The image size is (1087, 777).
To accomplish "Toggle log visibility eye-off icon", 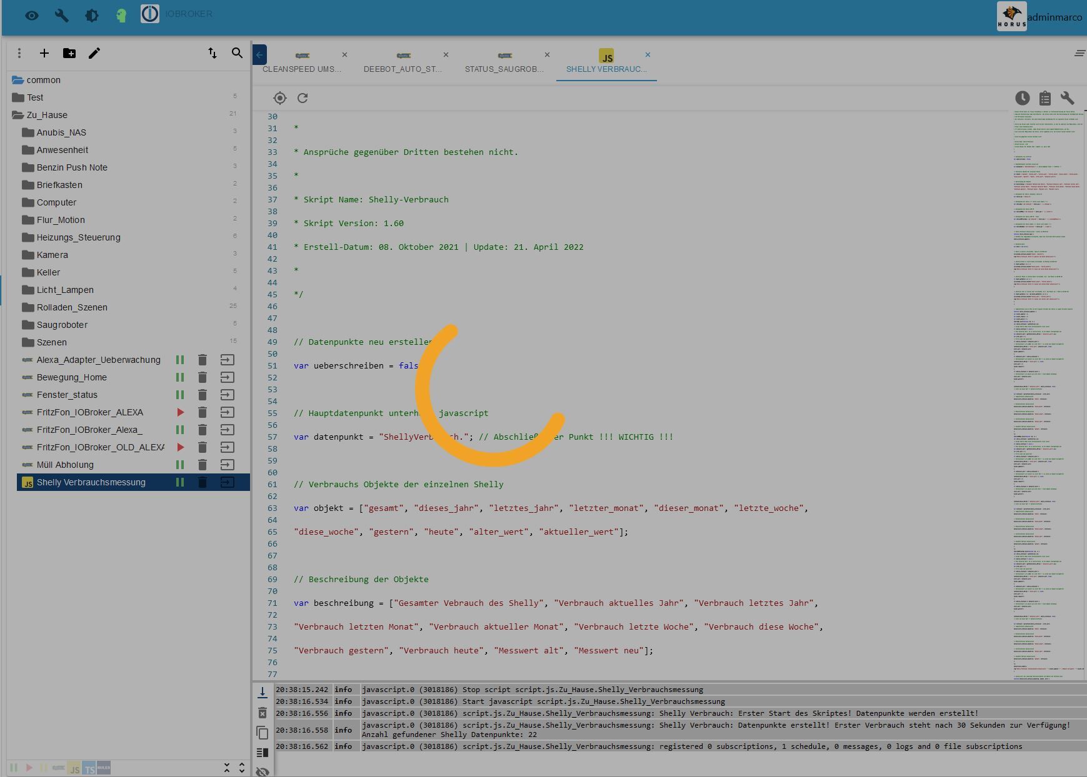I will pyautogui.click(x=263, y=771).
